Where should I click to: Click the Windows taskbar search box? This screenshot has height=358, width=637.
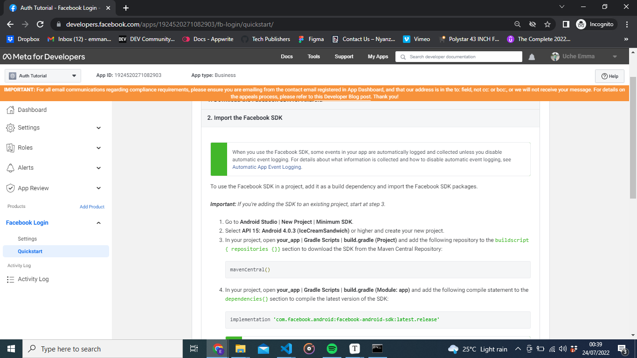pos(103,349)
